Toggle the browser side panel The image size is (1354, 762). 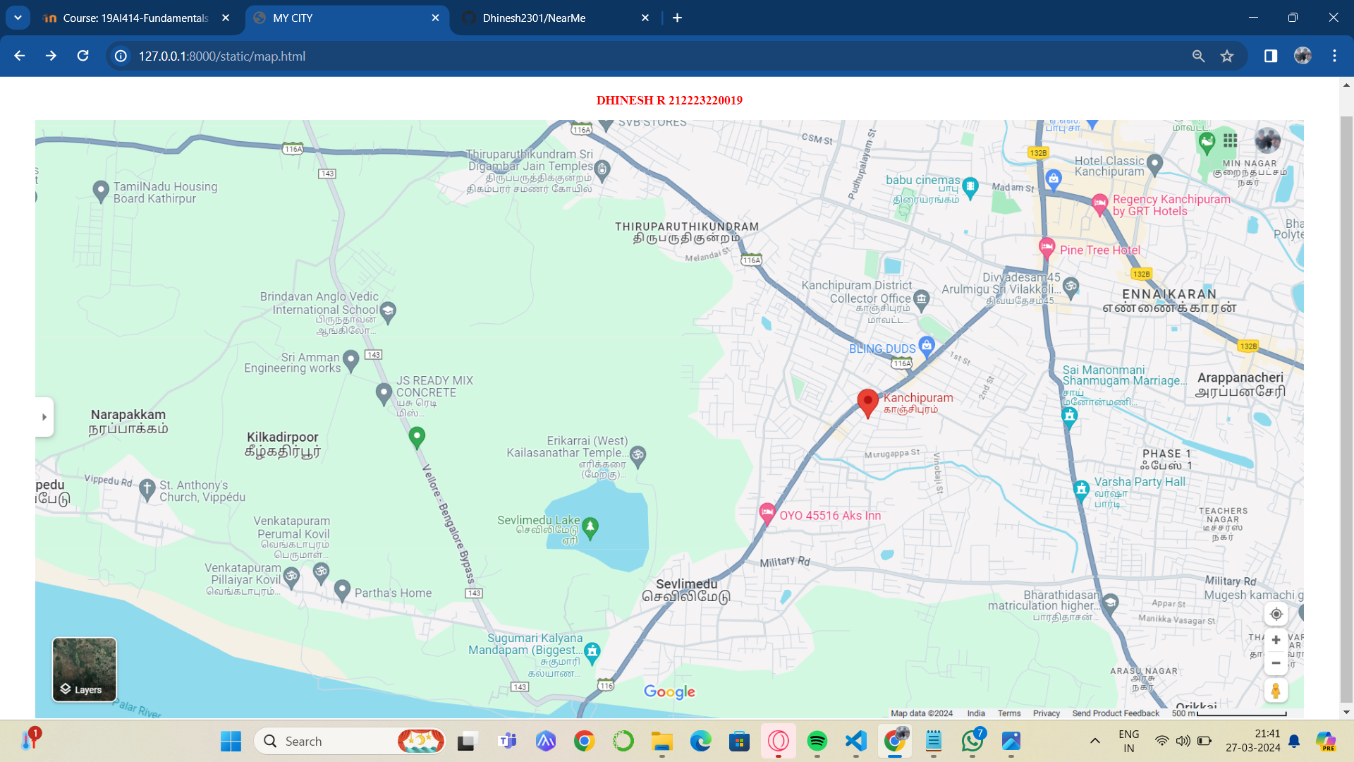tap(1271, 56)
